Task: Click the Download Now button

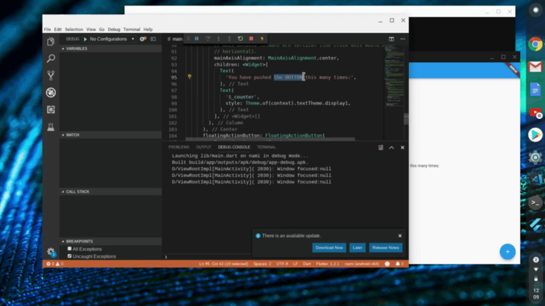Action: tap(329, 247)
